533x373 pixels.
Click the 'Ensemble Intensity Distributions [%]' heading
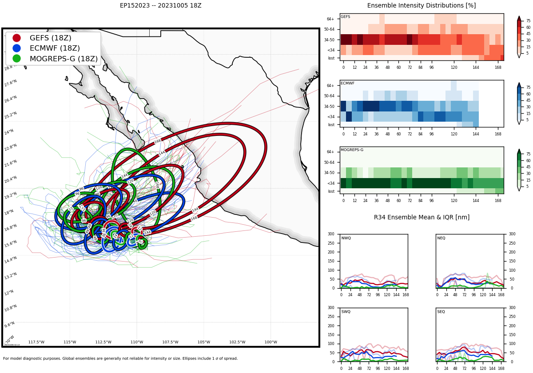(422, 6)
